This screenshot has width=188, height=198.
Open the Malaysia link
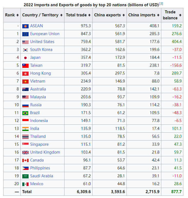click(38, 97)
